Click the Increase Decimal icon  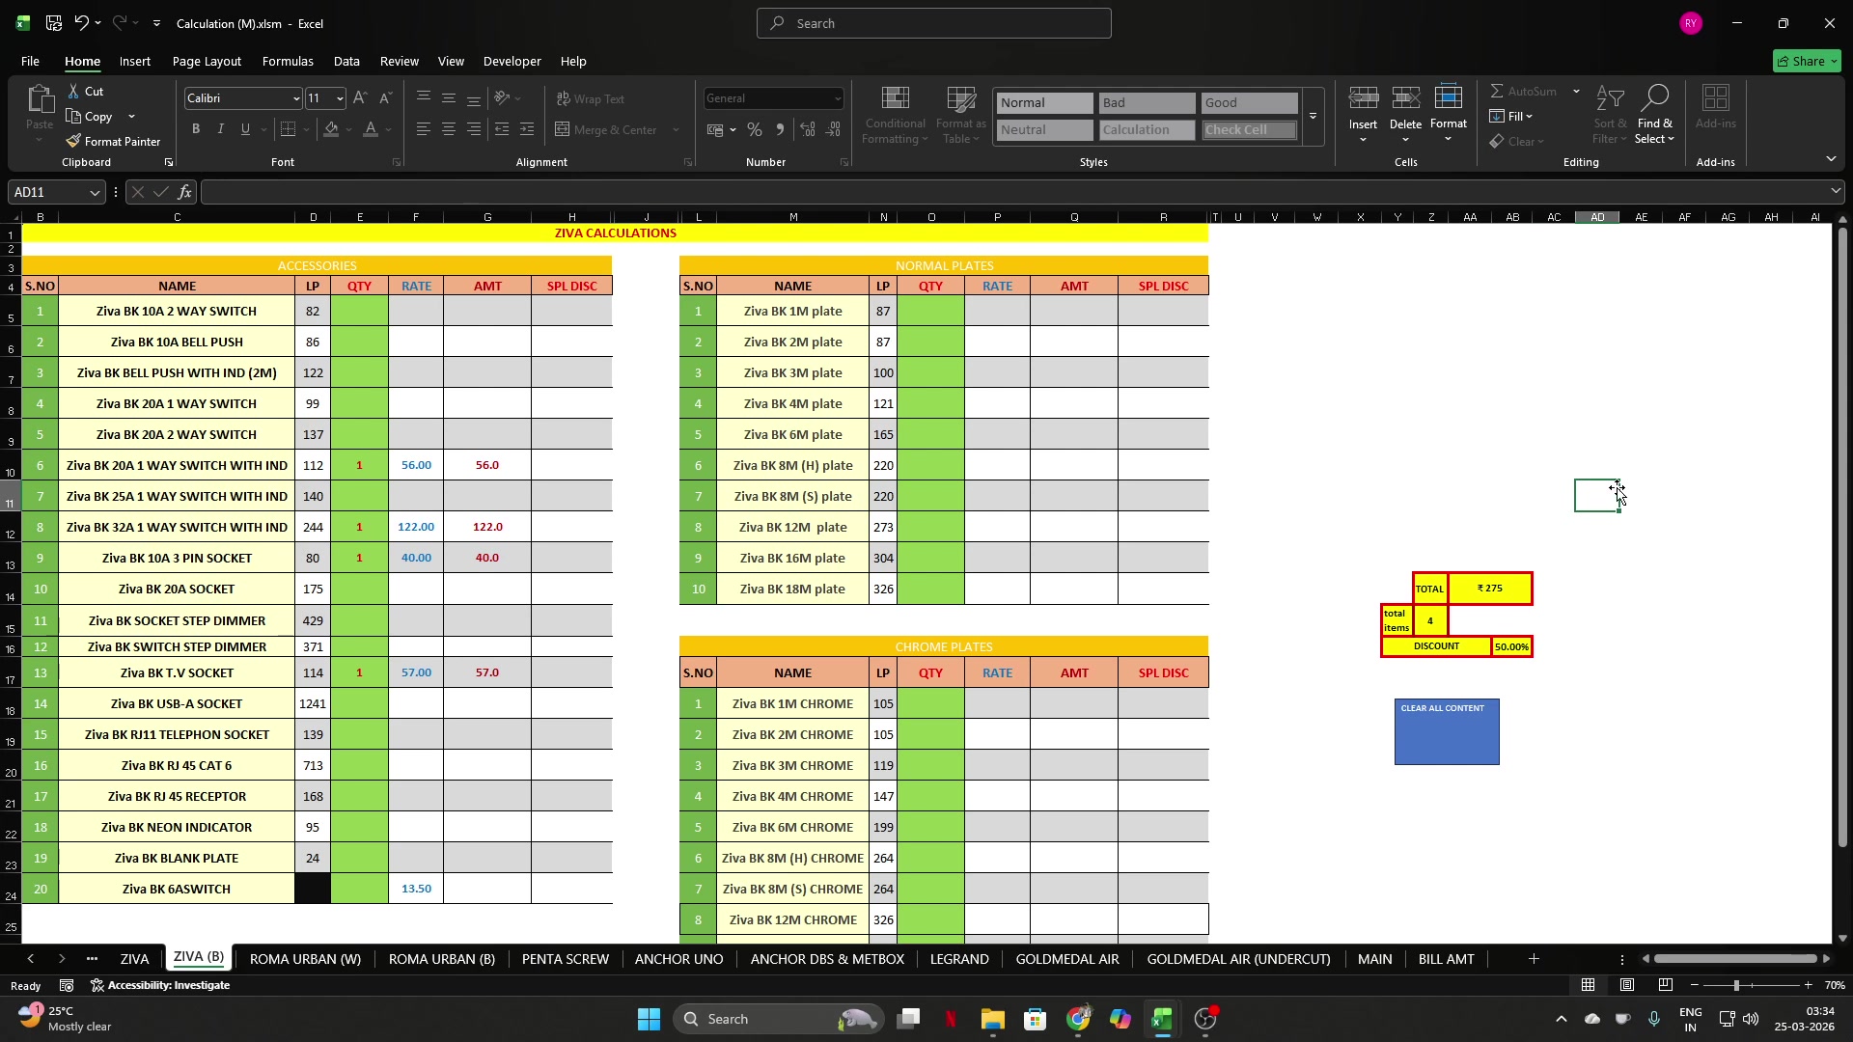click(808, 129)
